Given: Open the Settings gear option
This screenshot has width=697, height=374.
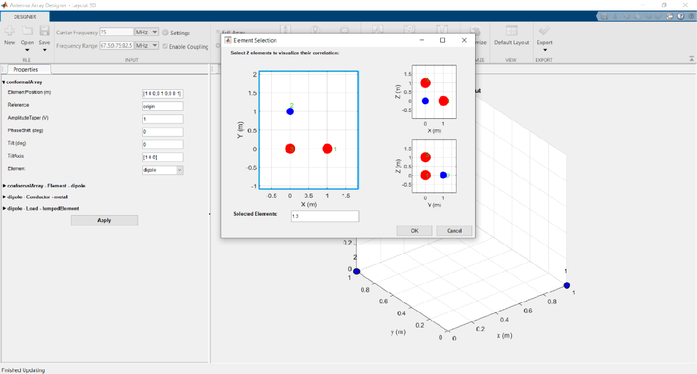Looking at the screenshot, I should 176,33.
